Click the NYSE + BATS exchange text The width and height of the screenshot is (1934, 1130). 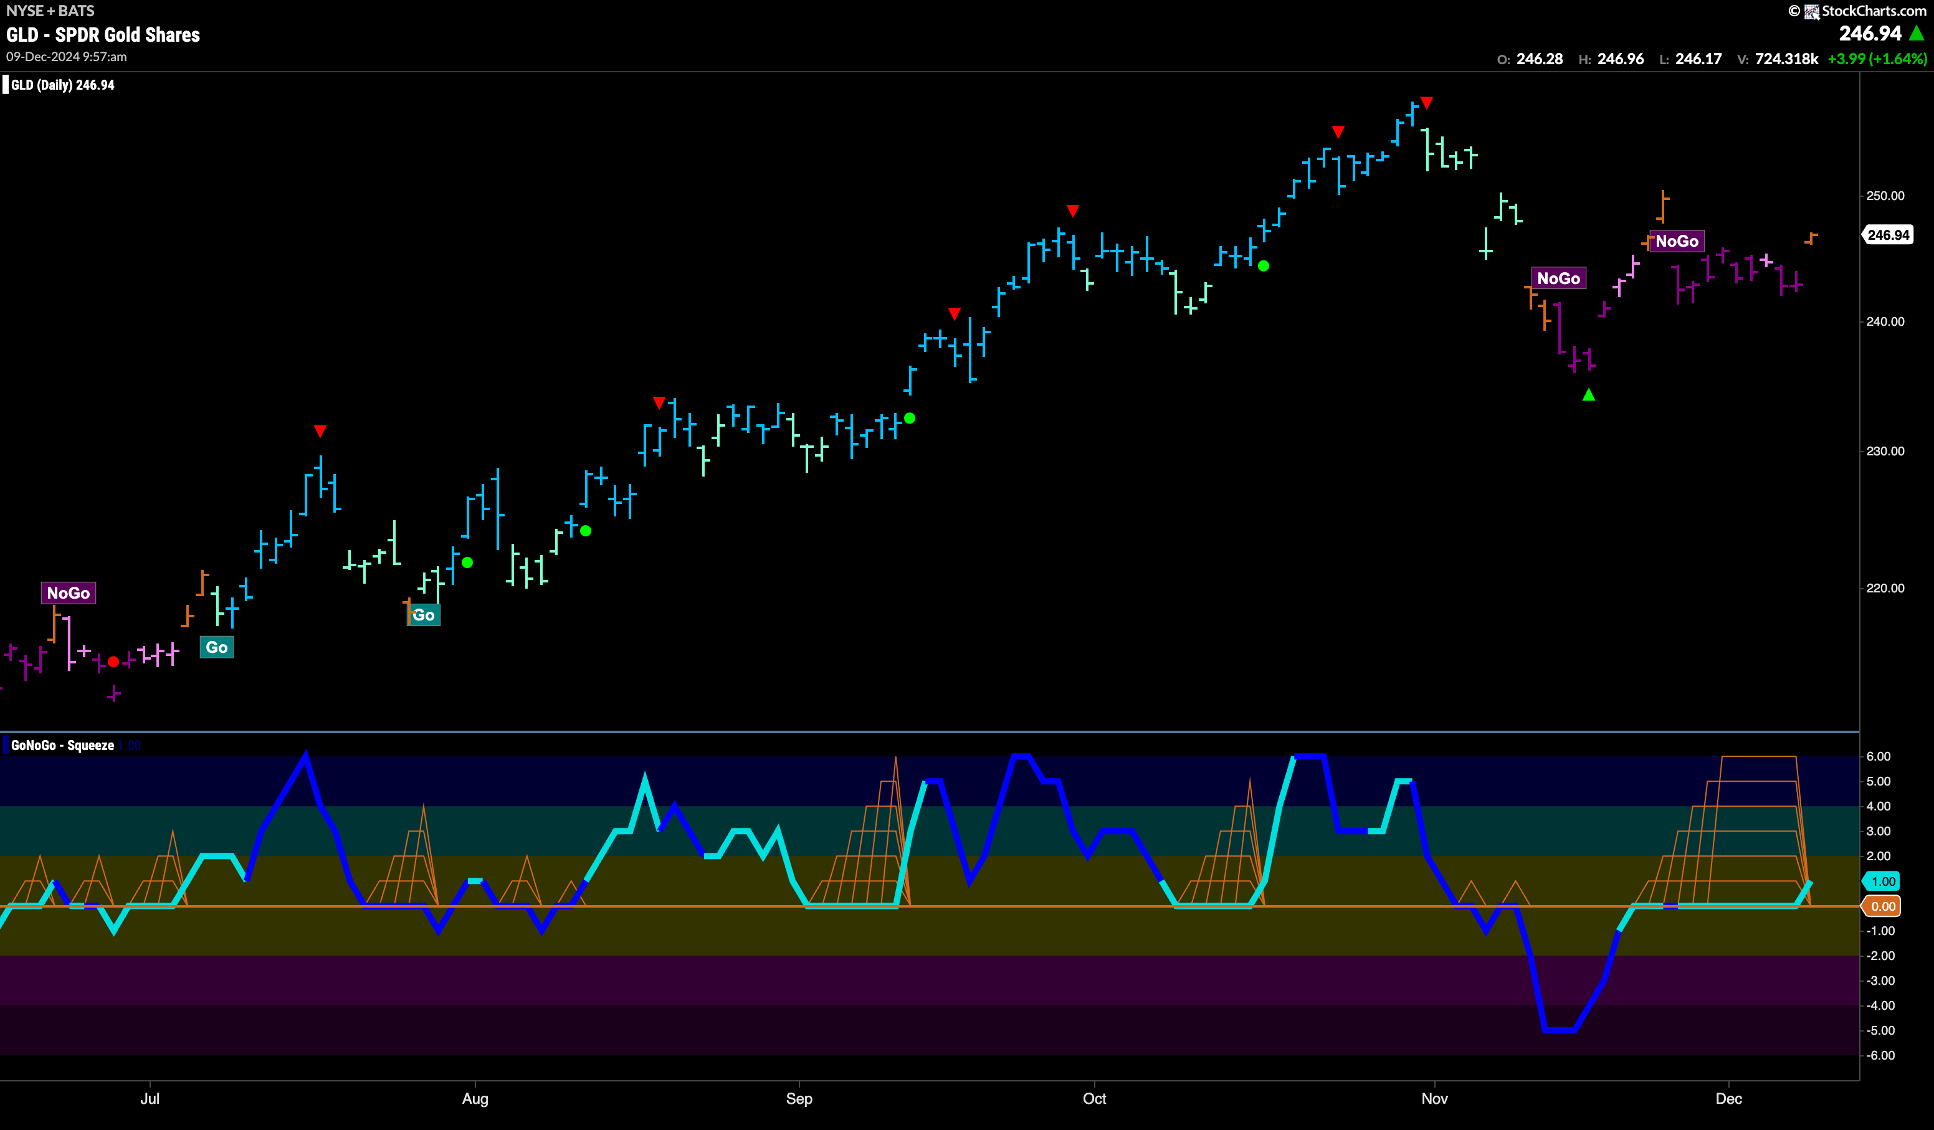pyautogui.click(x=50, y=11)
